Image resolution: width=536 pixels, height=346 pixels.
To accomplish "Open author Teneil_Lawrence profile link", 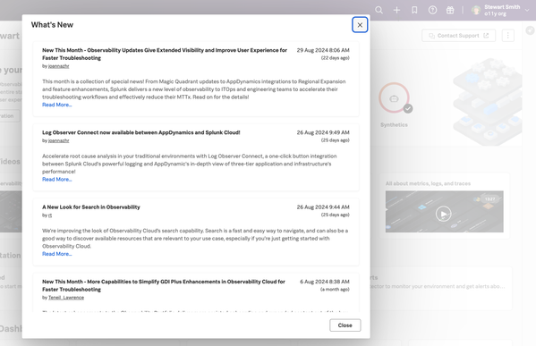I will (66, 298).
